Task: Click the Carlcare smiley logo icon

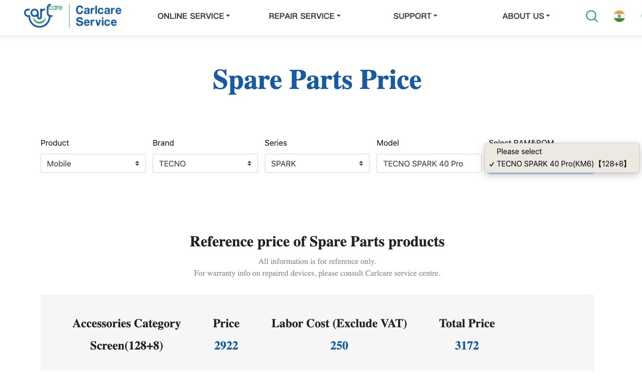Action: point(43,16)
